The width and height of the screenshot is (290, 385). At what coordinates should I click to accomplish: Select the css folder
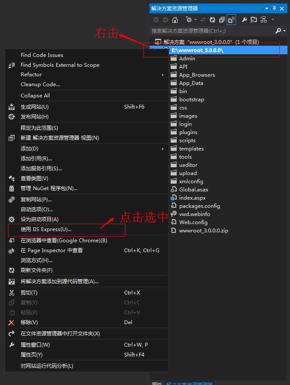point(183,107)
